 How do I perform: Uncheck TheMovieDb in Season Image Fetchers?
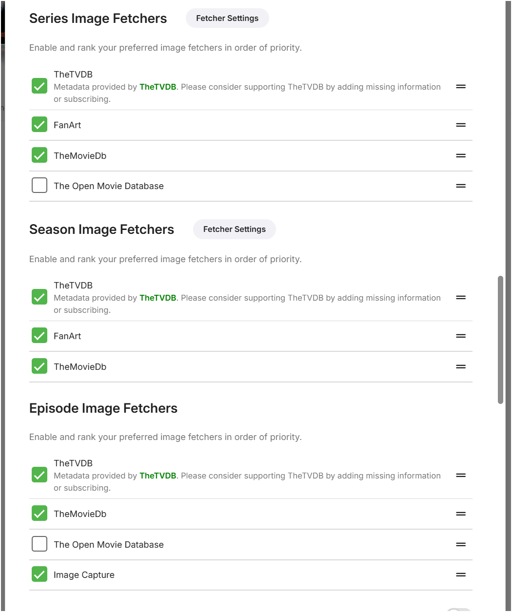39,366
